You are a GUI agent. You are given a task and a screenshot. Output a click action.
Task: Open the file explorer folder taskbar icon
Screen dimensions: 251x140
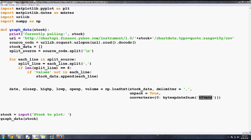click(43, 137)
